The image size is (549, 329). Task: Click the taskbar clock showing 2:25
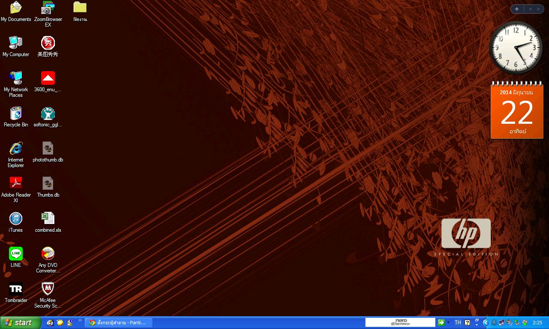pos(537,323)
